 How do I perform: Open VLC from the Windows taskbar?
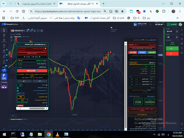point(57,134)
